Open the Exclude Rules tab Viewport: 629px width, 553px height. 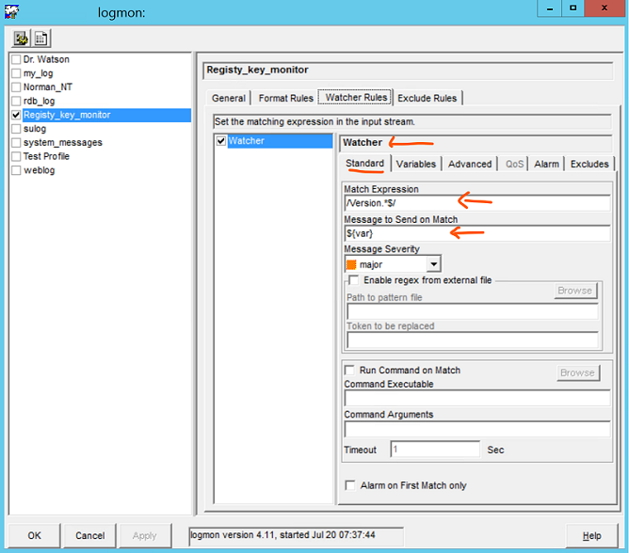point(427,98)
